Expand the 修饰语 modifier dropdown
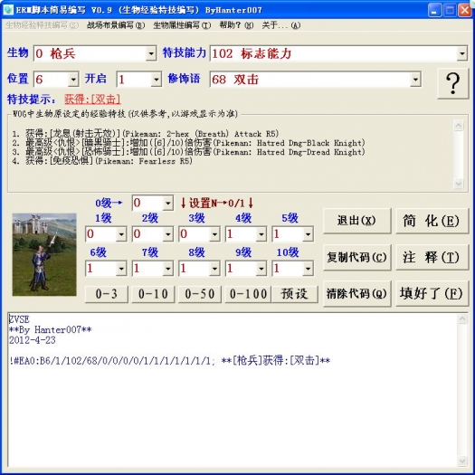This screenshot has width=475, height=475. [x=415, y=80]
